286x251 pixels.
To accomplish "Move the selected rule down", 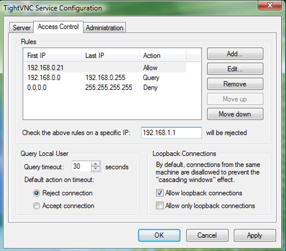I will (x=235, y=114).
